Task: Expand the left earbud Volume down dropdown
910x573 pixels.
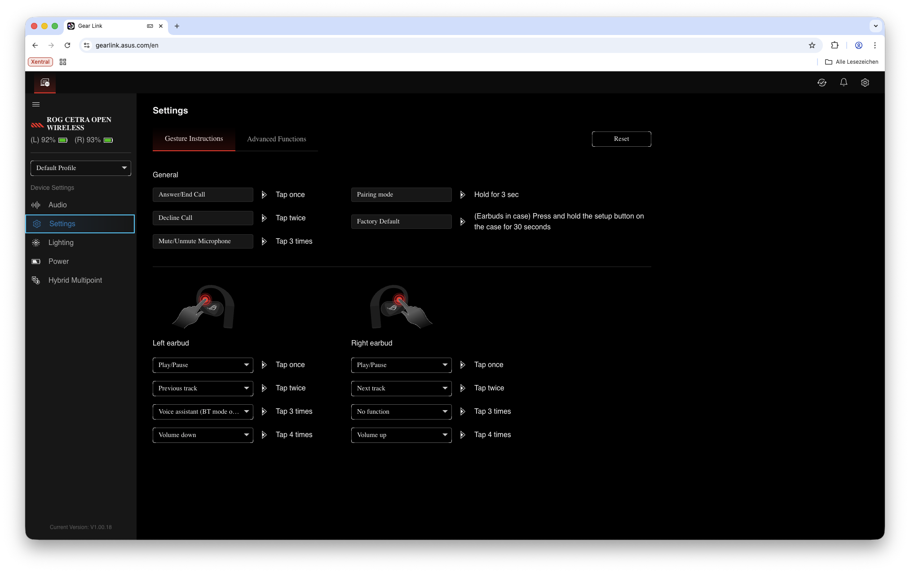Action: [203, 435]
